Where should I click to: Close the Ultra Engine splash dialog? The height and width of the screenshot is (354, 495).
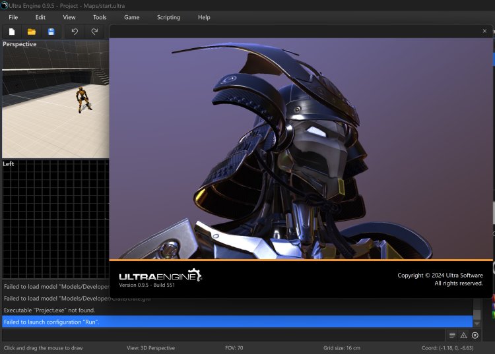point(485,31)
